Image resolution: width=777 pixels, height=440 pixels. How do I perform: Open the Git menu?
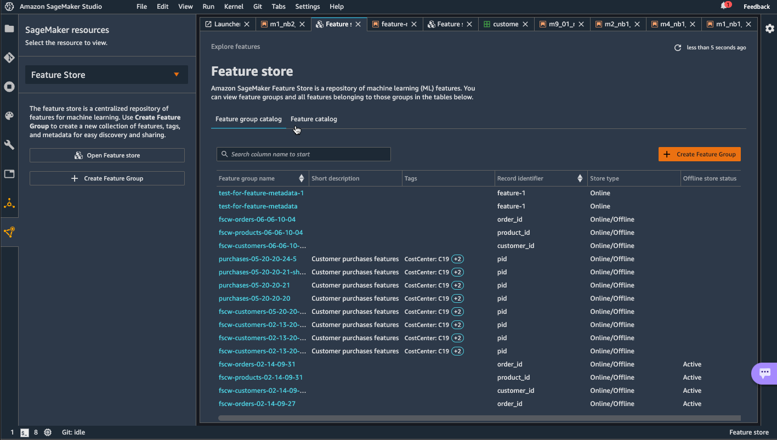coord(258,7)
